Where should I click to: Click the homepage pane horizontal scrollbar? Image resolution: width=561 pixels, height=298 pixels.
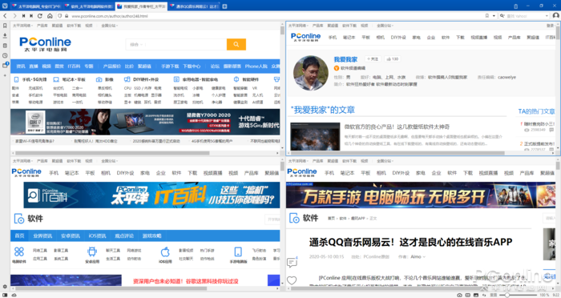(x=112, y=153)
